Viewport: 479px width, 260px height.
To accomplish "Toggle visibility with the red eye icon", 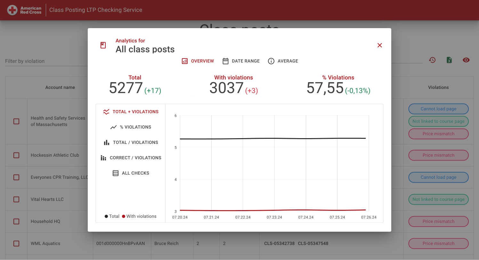I will coord(466,60).
